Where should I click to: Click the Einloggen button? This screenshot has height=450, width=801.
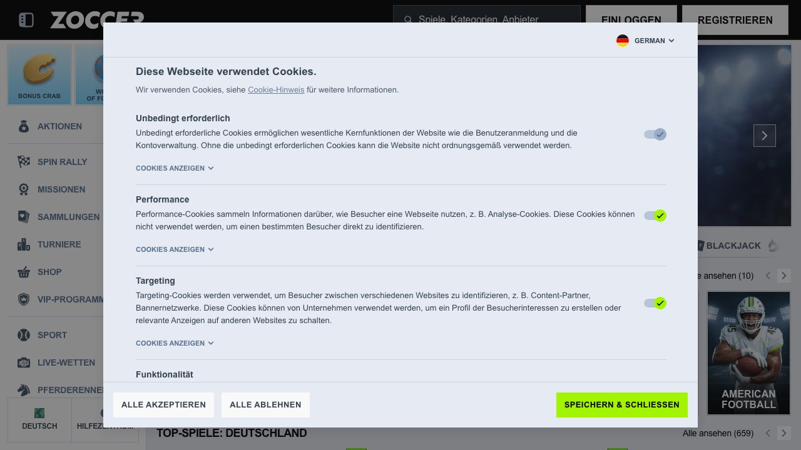(x=631, y=20)
